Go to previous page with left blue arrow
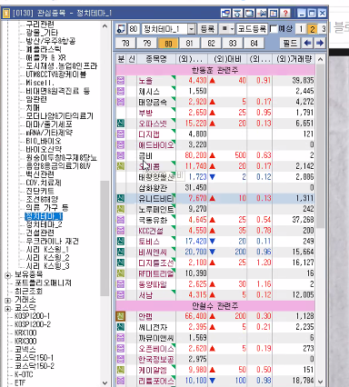 pos(307,43)
